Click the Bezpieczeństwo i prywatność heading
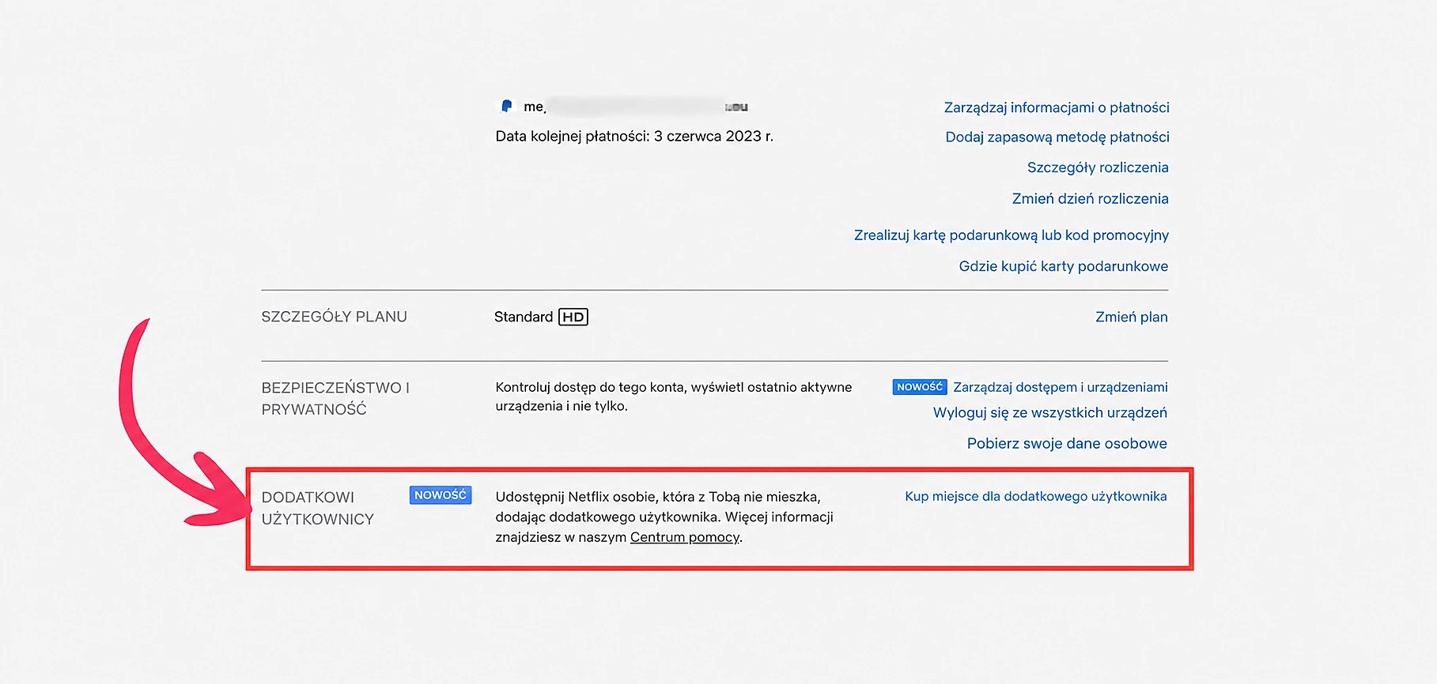1437x684 pixels. click(x=335, y=398)
